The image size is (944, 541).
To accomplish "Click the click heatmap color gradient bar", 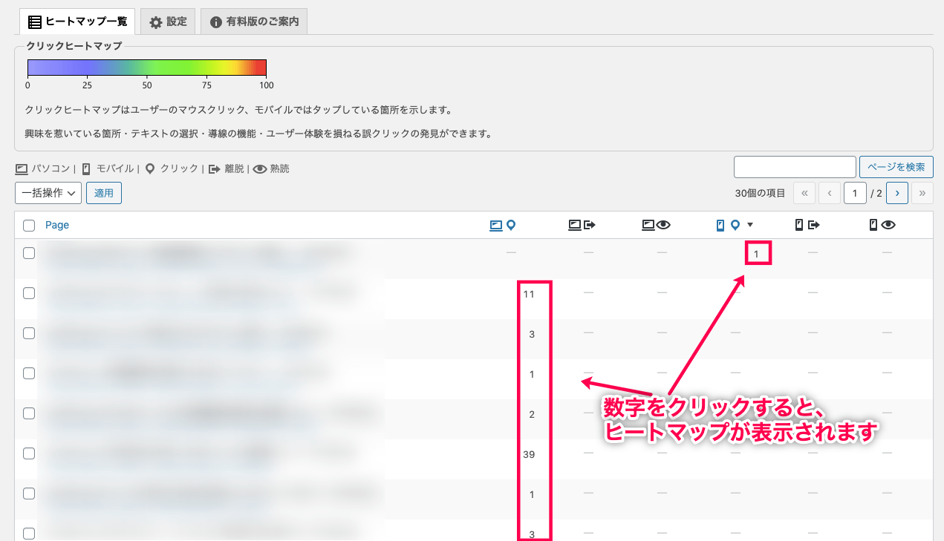I will pyautogui.click(x=147, y=68).
